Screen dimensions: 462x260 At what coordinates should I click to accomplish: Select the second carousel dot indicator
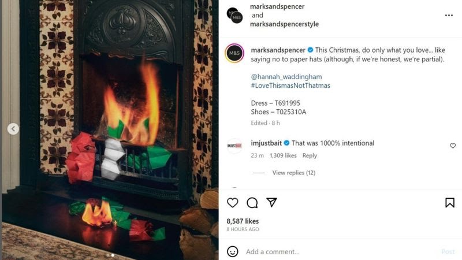113,255
